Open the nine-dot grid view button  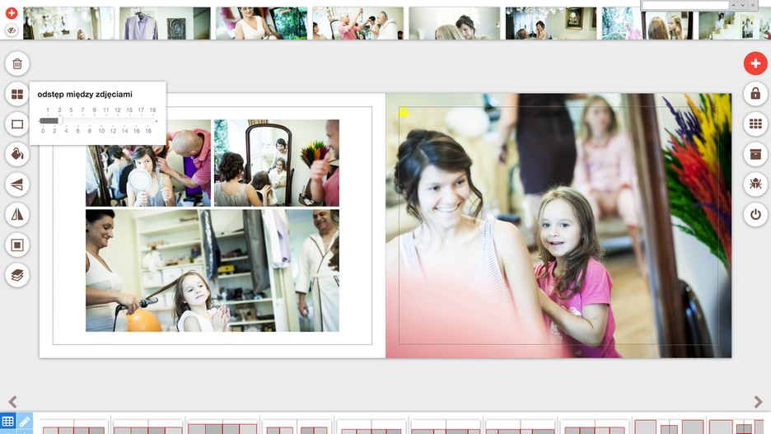coord(755,124)
